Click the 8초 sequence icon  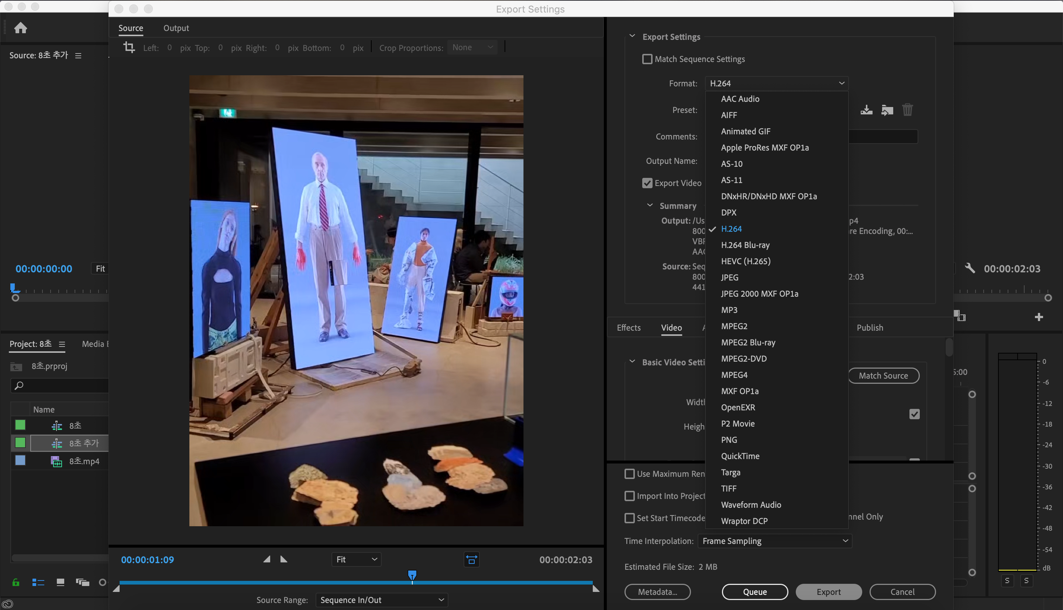[x=56, y=425]
